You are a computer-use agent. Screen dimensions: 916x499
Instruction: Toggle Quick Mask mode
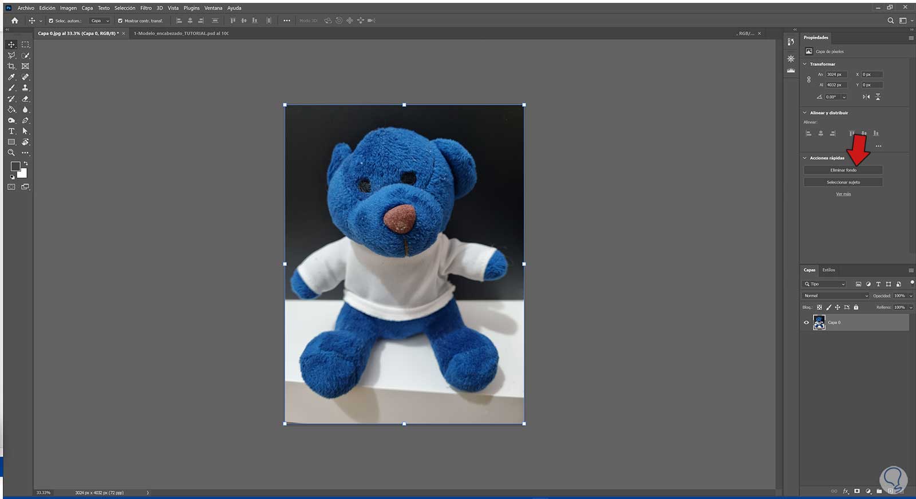11,187
